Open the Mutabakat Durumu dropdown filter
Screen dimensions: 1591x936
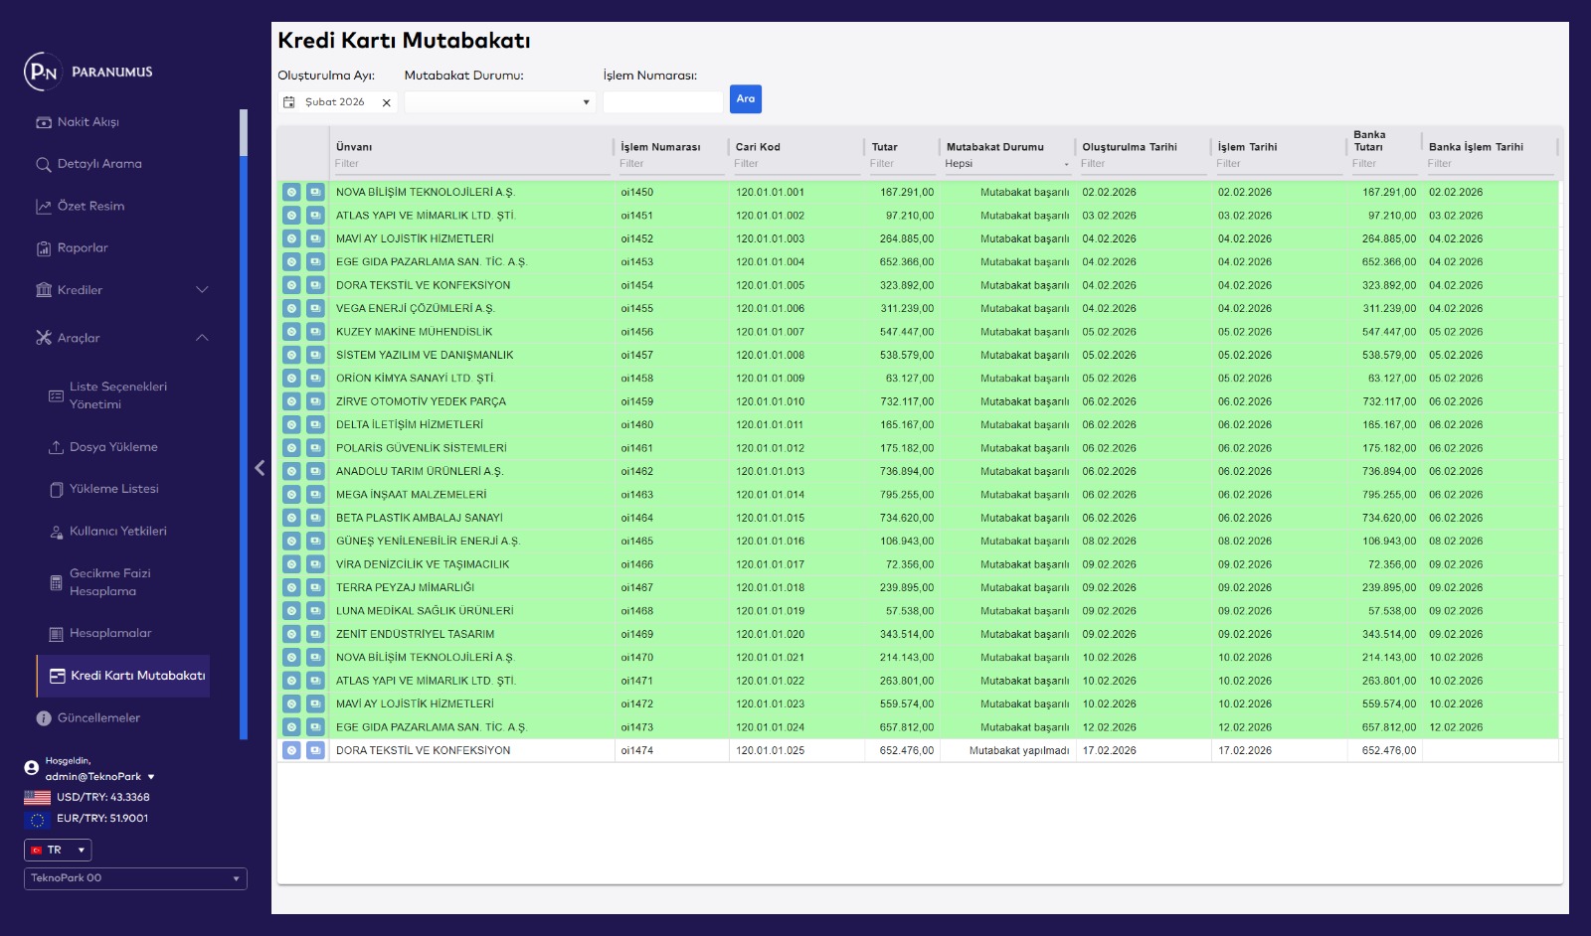tap(499, 102)
